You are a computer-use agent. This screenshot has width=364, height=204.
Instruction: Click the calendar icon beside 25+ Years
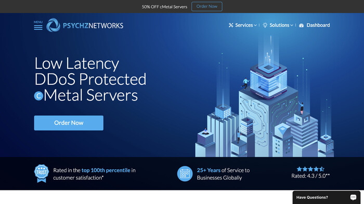tap(185, 174)
